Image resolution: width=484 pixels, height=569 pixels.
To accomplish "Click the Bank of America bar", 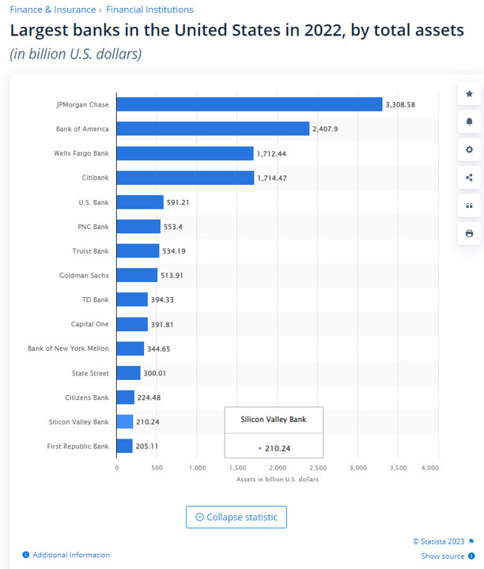I will 214,129.
